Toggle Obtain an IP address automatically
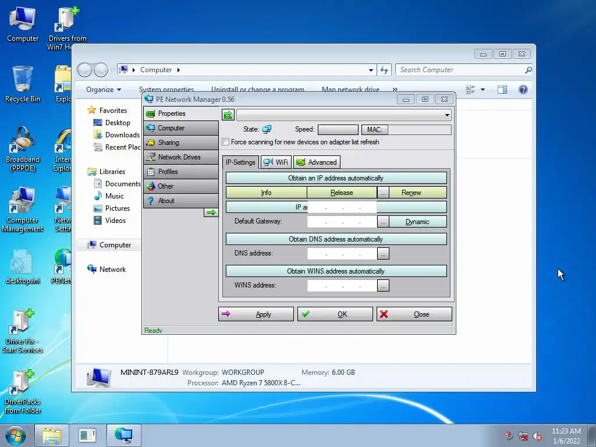The height and width of the screenshot is (447, 596). 336,178
